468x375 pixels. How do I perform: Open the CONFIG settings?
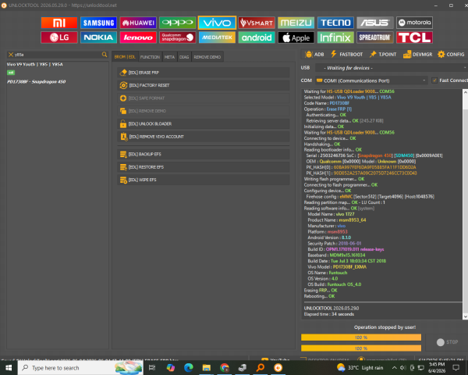click(x=451, y=55)
